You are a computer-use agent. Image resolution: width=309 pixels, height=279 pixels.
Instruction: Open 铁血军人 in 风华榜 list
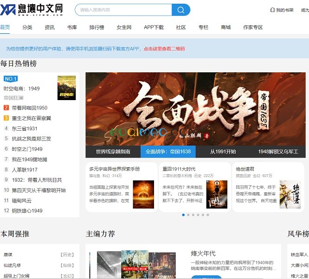[x=299, y=254]
